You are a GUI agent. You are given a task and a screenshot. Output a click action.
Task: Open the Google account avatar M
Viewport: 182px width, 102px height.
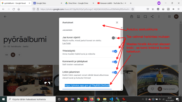coord(176,16)
